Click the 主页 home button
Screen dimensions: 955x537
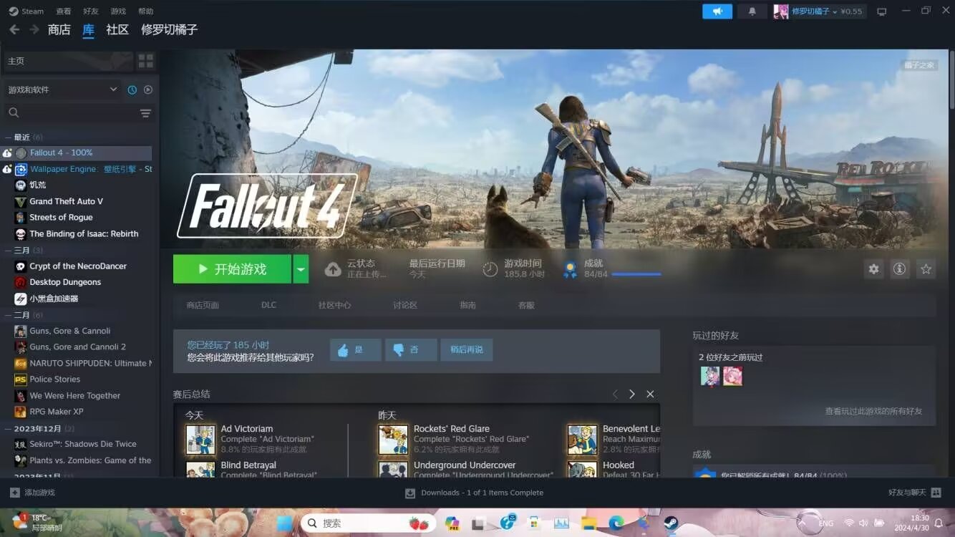(68, 61)
